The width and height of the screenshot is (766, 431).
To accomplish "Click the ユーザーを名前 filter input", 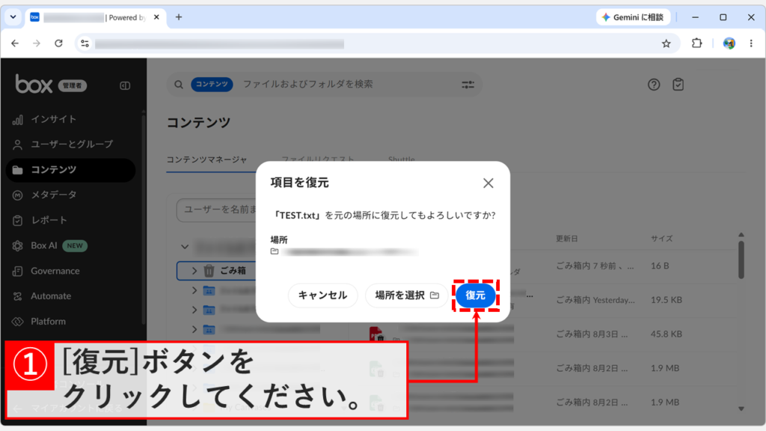I will (x=216, y=210).
